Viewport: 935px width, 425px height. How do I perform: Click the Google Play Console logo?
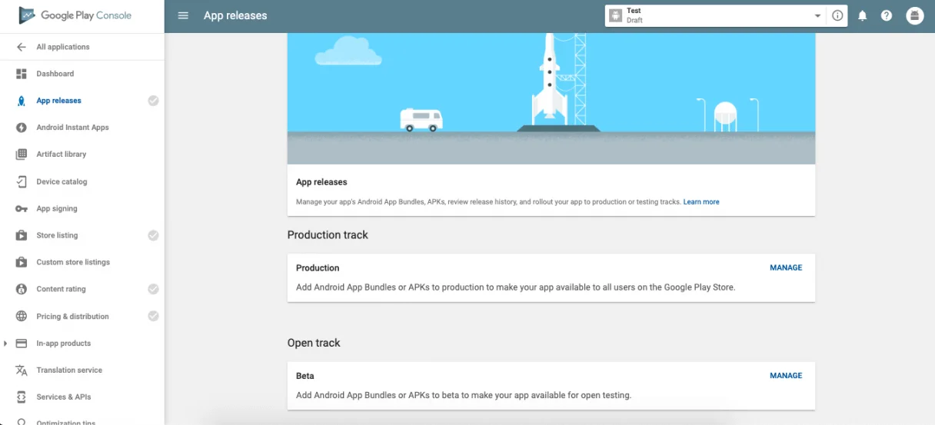tap(75, 15)
